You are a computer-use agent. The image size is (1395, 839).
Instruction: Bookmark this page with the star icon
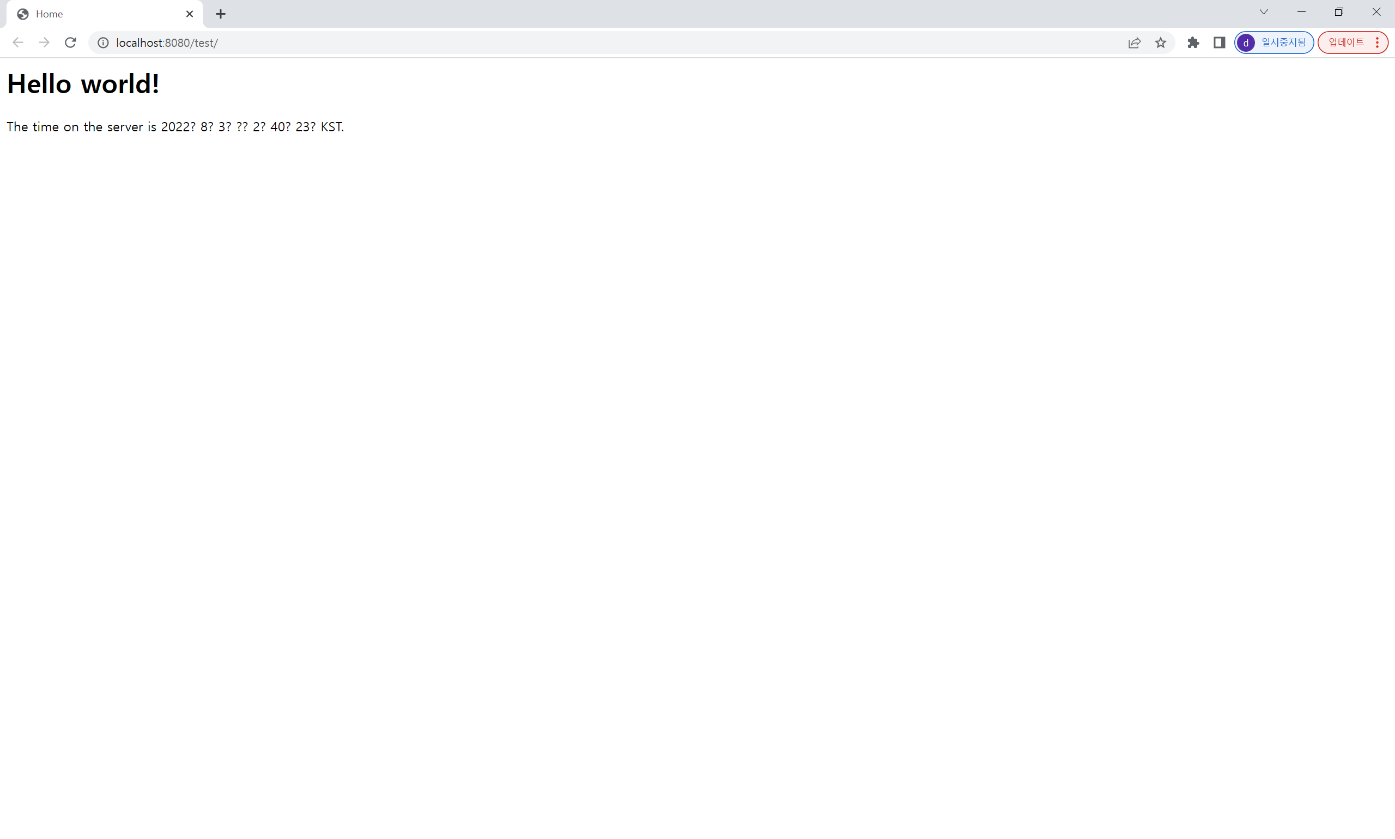pyautogui.click(x=1160, y=42)
